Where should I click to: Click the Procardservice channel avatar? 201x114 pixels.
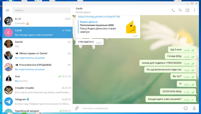point(8,67)
